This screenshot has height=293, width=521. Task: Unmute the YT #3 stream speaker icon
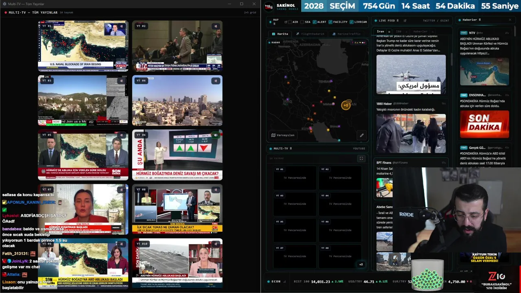tap(122, 81)
